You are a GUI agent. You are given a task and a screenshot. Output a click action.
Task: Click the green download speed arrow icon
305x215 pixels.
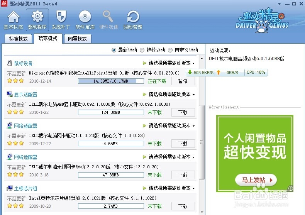click(x=190, y=72)
